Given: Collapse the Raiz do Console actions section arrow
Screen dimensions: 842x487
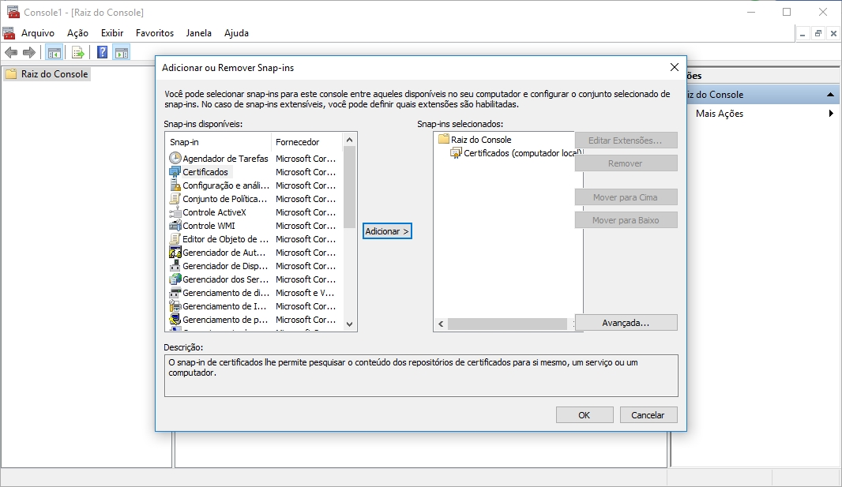Looking at the screenshot, I should point(831,95).
